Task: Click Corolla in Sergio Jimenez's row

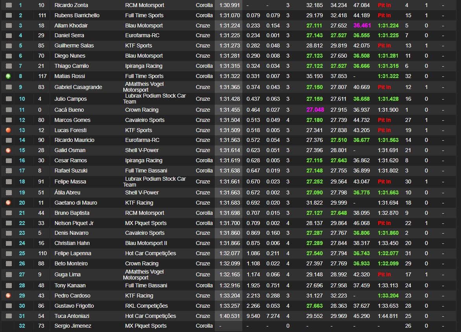Action: (204, 326)
